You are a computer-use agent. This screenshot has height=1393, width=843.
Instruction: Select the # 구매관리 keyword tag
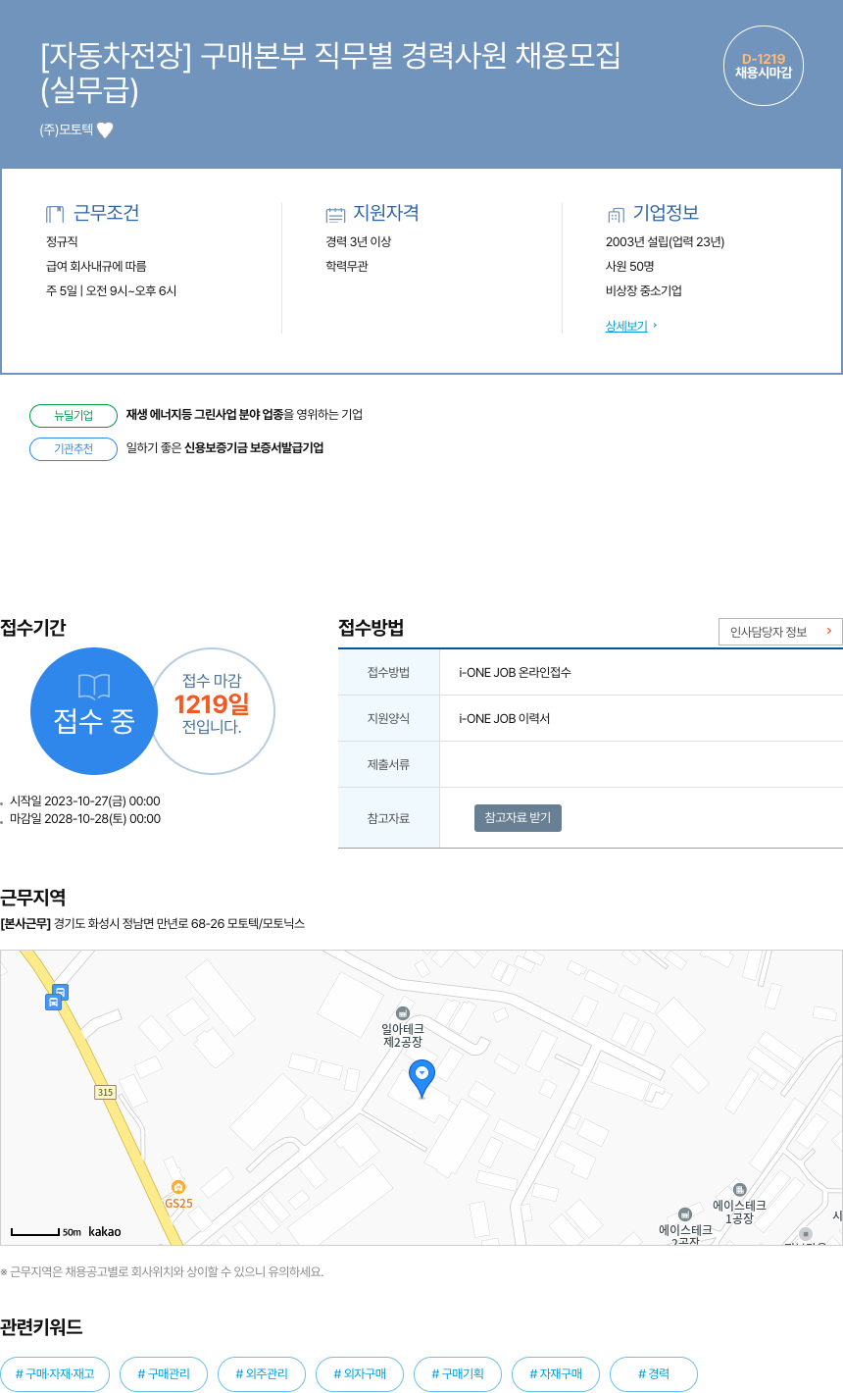[x=164, y=1374]
